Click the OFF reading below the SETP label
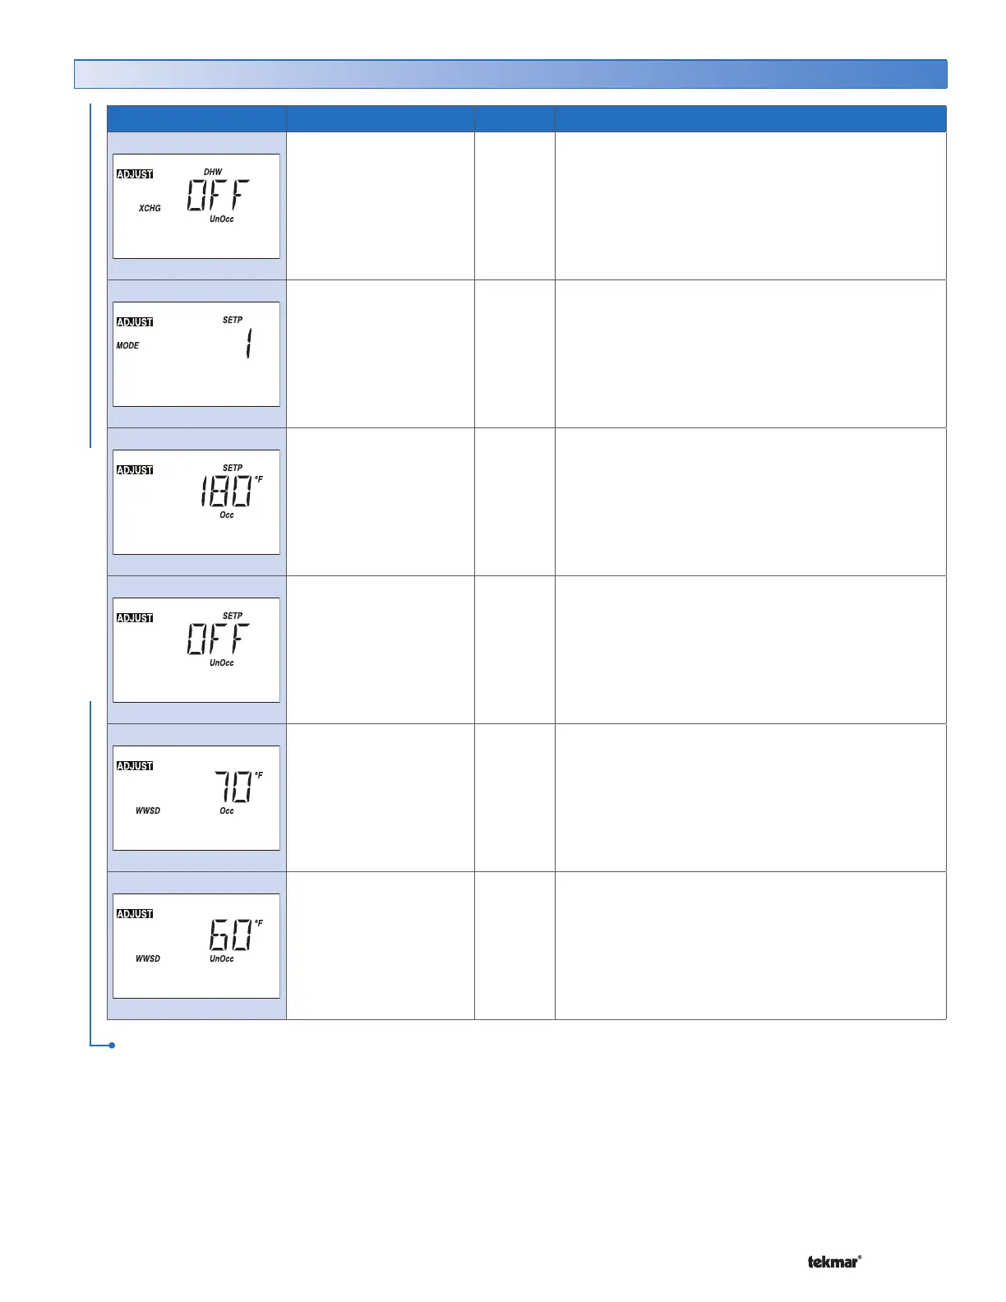 click(x=218, y=639)
